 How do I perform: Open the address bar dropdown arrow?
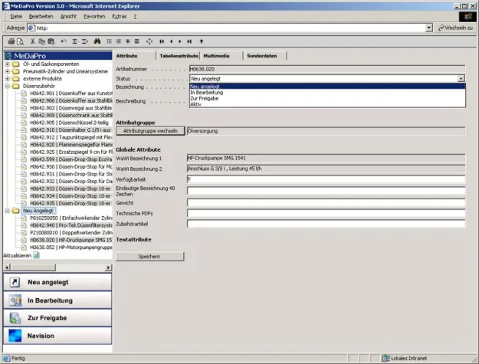pyautogui.click(x=429, y=28)
